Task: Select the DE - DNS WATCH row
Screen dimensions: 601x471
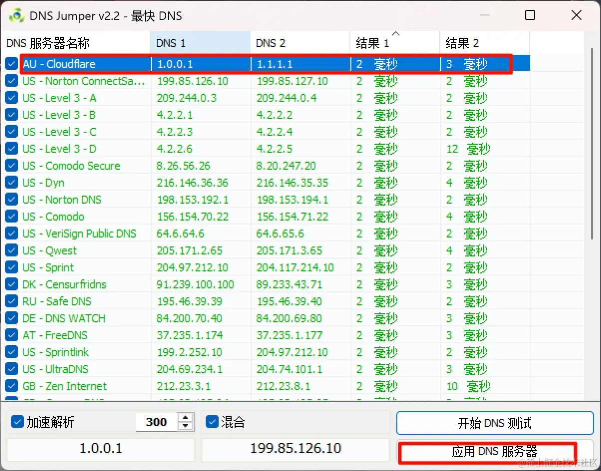Action: [x=293, y=318]
